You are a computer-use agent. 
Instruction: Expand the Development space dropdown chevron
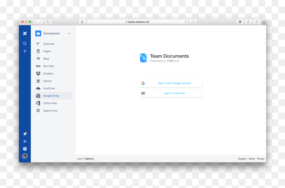tap(69, 33)
